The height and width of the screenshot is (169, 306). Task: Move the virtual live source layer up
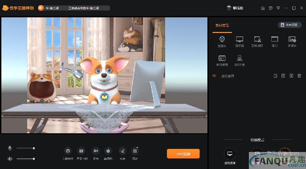click(283, 76)
